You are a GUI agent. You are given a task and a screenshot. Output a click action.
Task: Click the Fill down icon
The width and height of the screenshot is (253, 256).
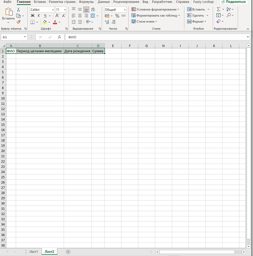coord(219,15)
